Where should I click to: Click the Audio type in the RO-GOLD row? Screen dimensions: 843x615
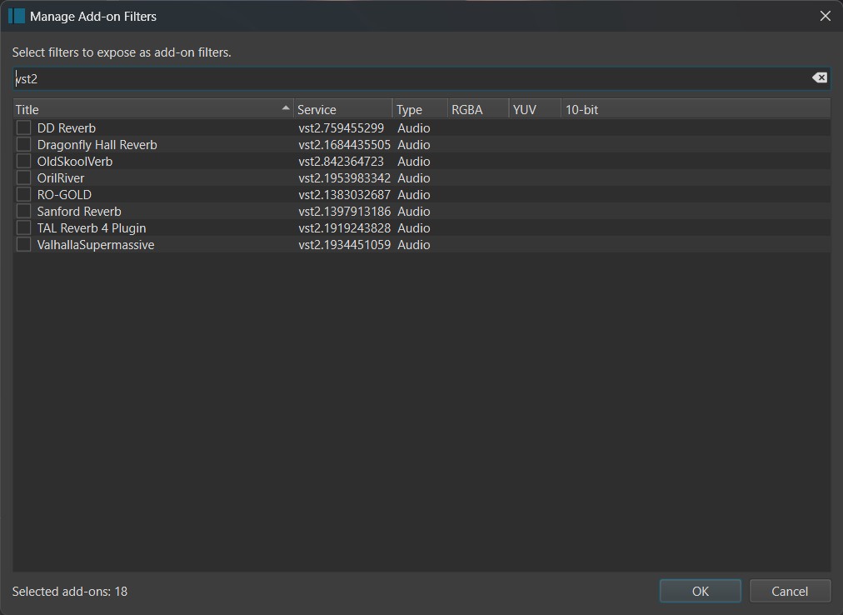coord(414,195)
